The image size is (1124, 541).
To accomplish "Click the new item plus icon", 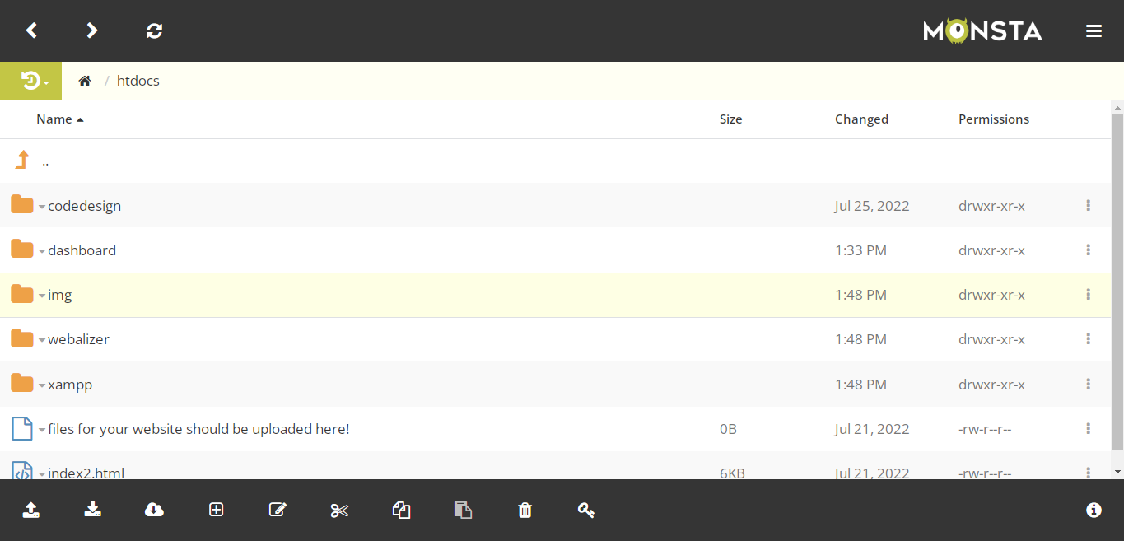I will tap(216, 511).
